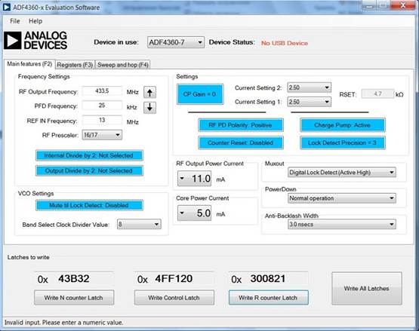Open the Current Setting 2 dropdown

click(310, 87)
